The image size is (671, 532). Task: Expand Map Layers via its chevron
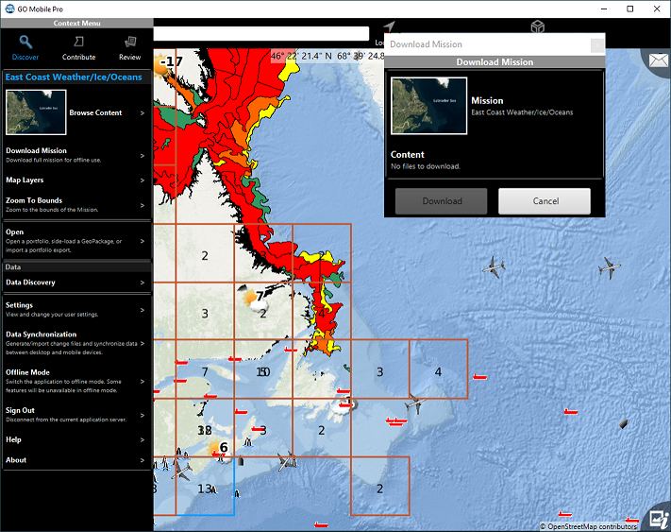click(x=143, y=180)
